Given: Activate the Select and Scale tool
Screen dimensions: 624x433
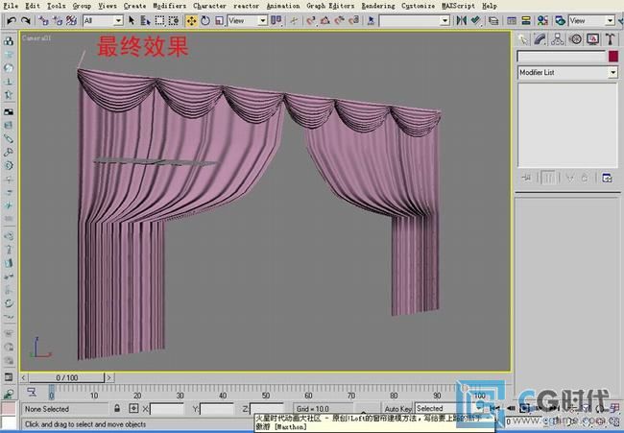Looking at the screenshot, I should coord(219,20).
